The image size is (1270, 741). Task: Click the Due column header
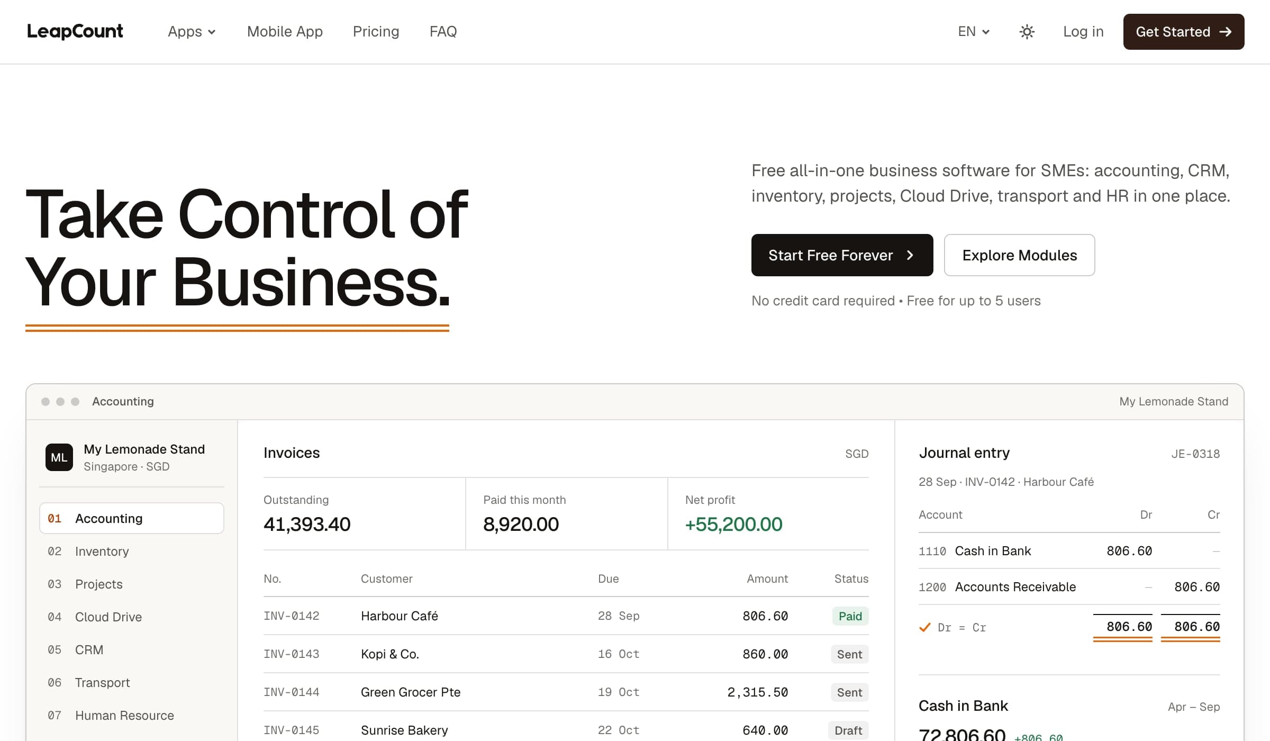(608, 579)
